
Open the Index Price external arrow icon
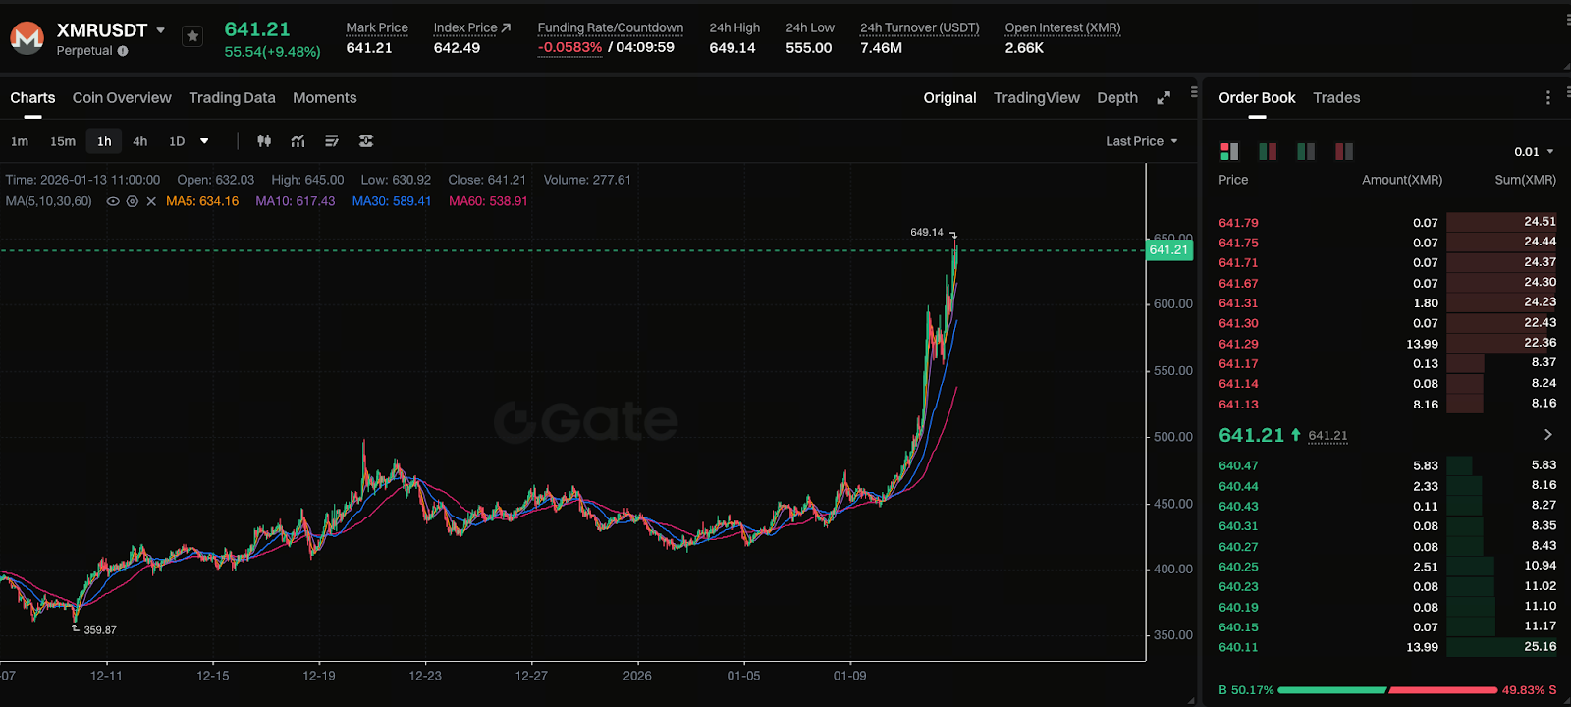tap(506, 27)
